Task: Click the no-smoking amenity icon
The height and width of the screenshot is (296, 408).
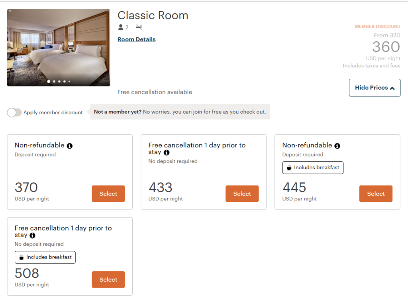Action: coord(139,27)
